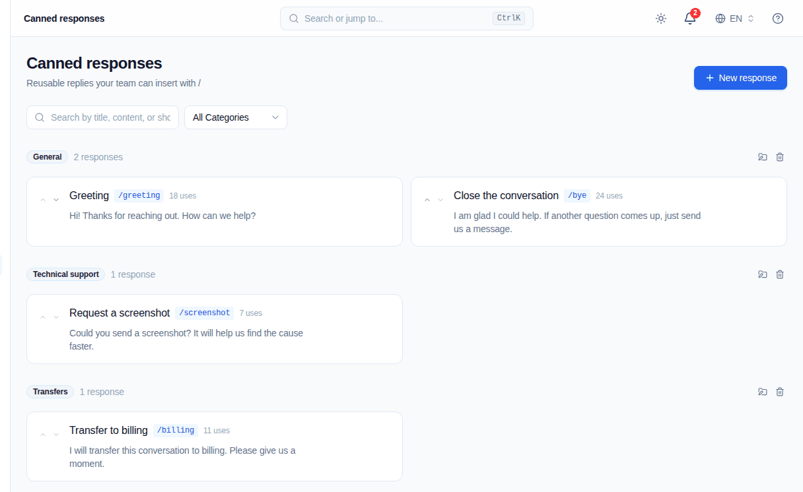Image resolution: width=803 pixels, height=492 pixels.
Task: Click the 11 uses count
Action: (217, 431)
